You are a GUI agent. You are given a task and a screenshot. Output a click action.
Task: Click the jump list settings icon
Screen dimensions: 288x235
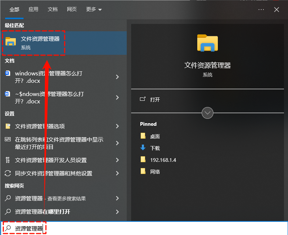8,139
